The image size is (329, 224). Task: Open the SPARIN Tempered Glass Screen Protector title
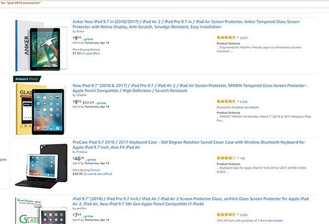point(190,88)
